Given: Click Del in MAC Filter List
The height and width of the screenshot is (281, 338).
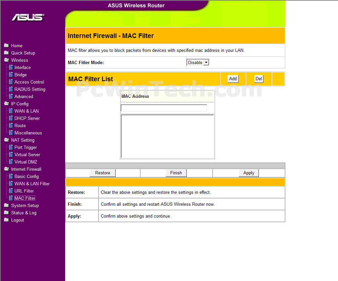Looking at the screenshot, I should (259, 79).
